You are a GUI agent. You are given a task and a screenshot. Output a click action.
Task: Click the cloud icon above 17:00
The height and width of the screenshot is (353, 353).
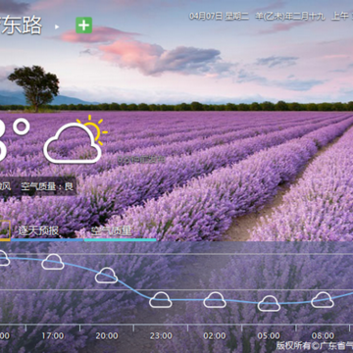click(53, 262)
